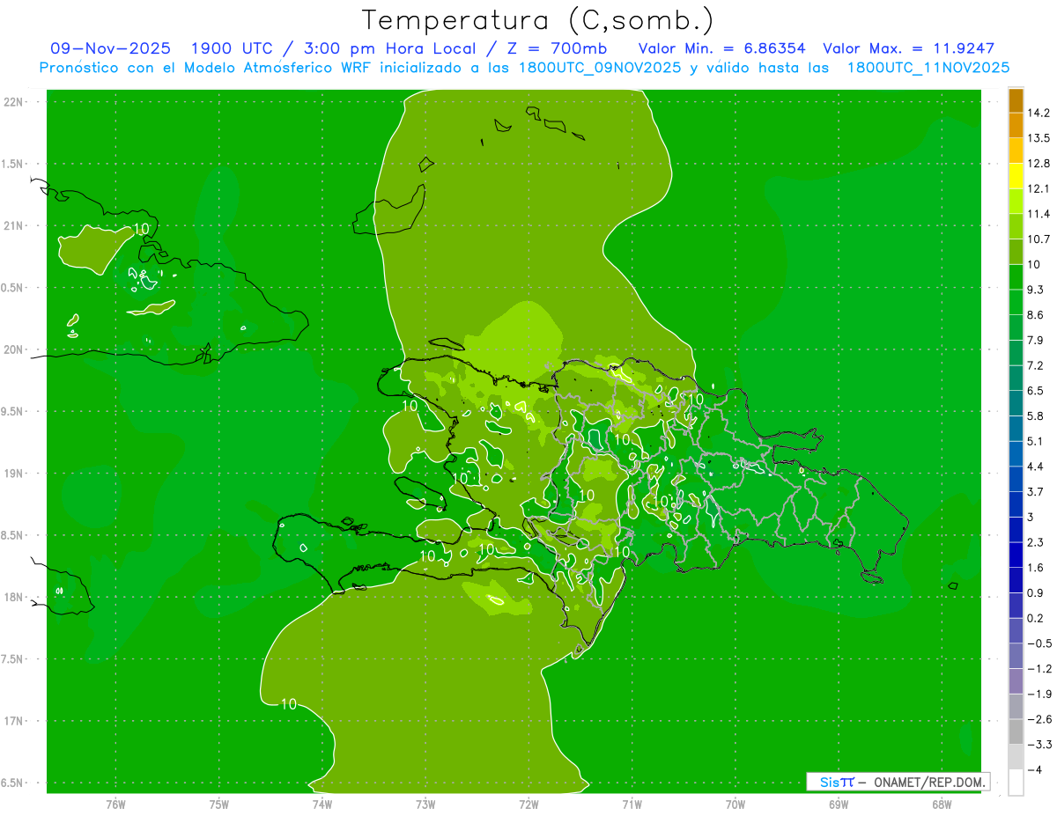This screenshot has width=1057, height=816.
Task: Click the "1900 UTC" time text
Action: click(233, 48)
